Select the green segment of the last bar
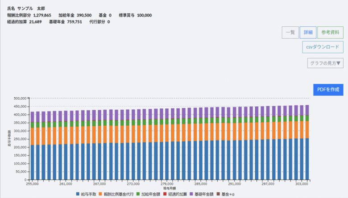Viewport: 348px width, 198px height. click(x=307, y=118)
